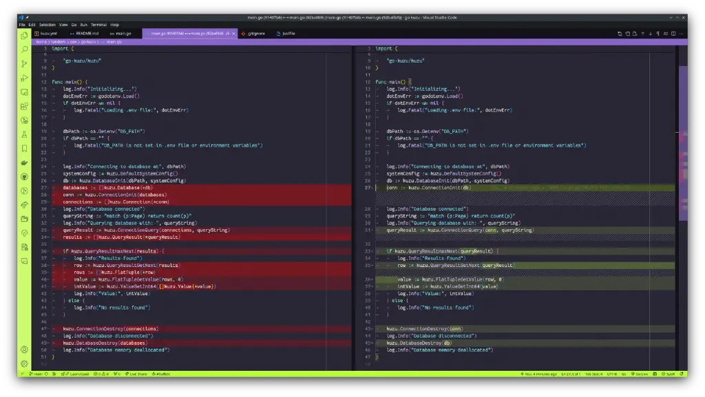Open the Go menu
The width and height of the screenshot is (705, 397).
[x=74, y=25]
